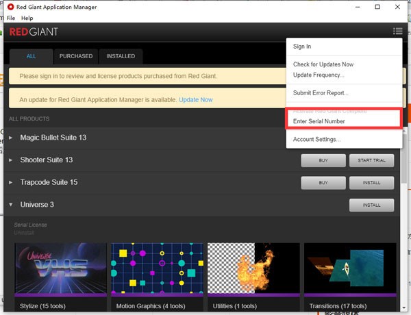Expand the Shooter Suite 13 row
411x315 pixels.
[x=10, y=160]
